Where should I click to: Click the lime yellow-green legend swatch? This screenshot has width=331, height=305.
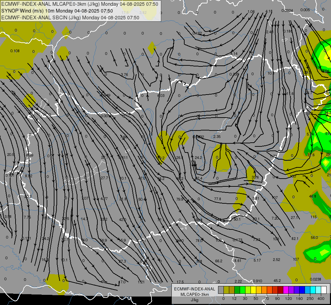(x=248, y=290)
